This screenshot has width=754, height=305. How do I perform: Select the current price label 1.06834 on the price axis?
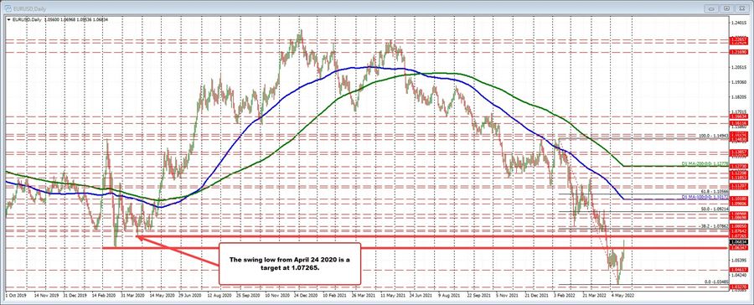click(x=739, y=241)
